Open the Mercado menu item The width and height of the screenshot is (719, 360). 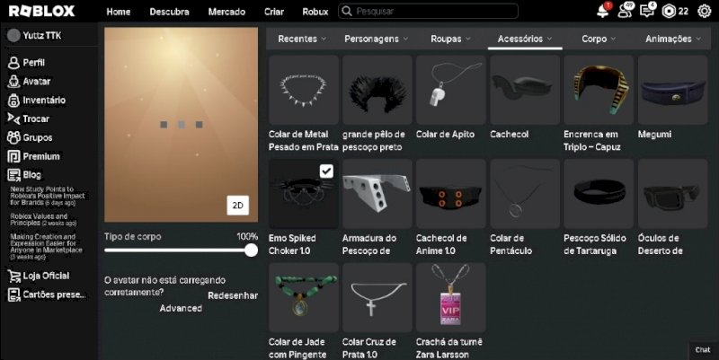point(226,12)
